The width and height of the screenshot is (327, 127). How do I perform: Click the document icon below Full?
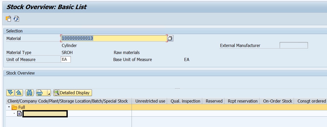pos(19,113)
